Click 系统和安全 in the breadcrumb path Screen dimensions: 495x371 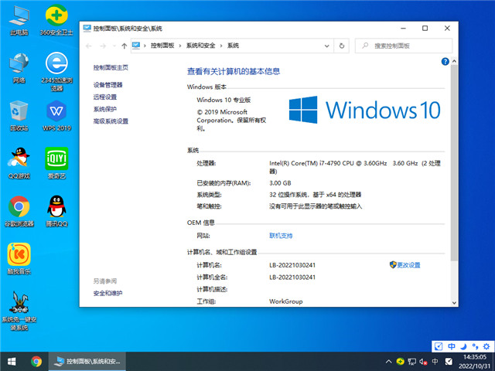[x=202, y=46]
